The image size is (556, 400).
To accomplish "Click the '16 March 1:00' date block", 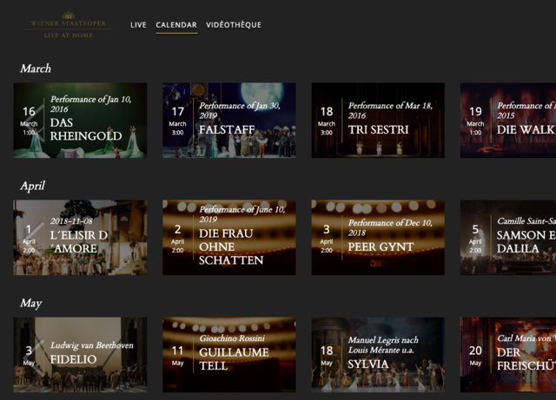I will pyautogui.click(x=29, y=121).
